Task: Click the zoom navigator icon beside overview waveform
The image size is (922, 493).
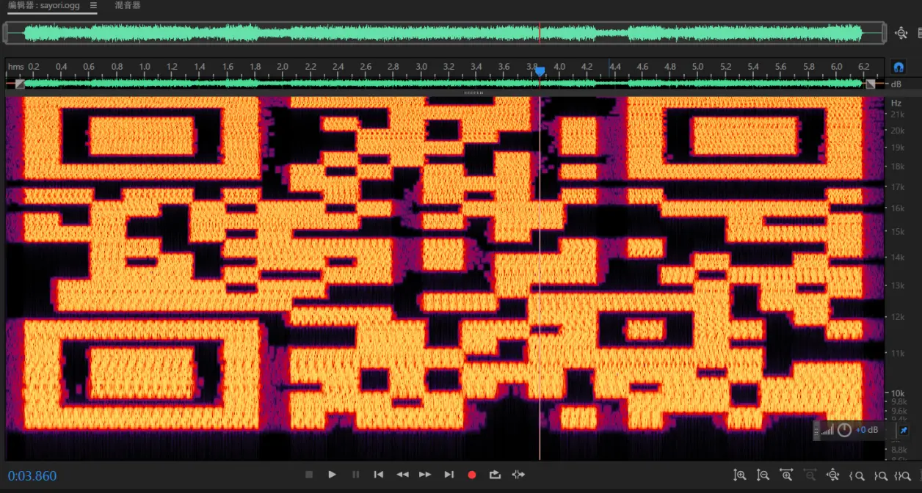Action: 901,33
